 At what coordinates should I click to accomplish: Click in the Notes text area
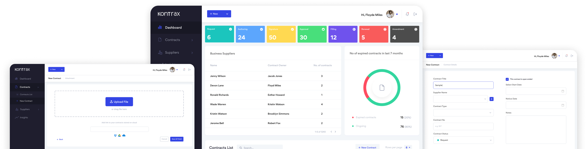click(536, 130)
